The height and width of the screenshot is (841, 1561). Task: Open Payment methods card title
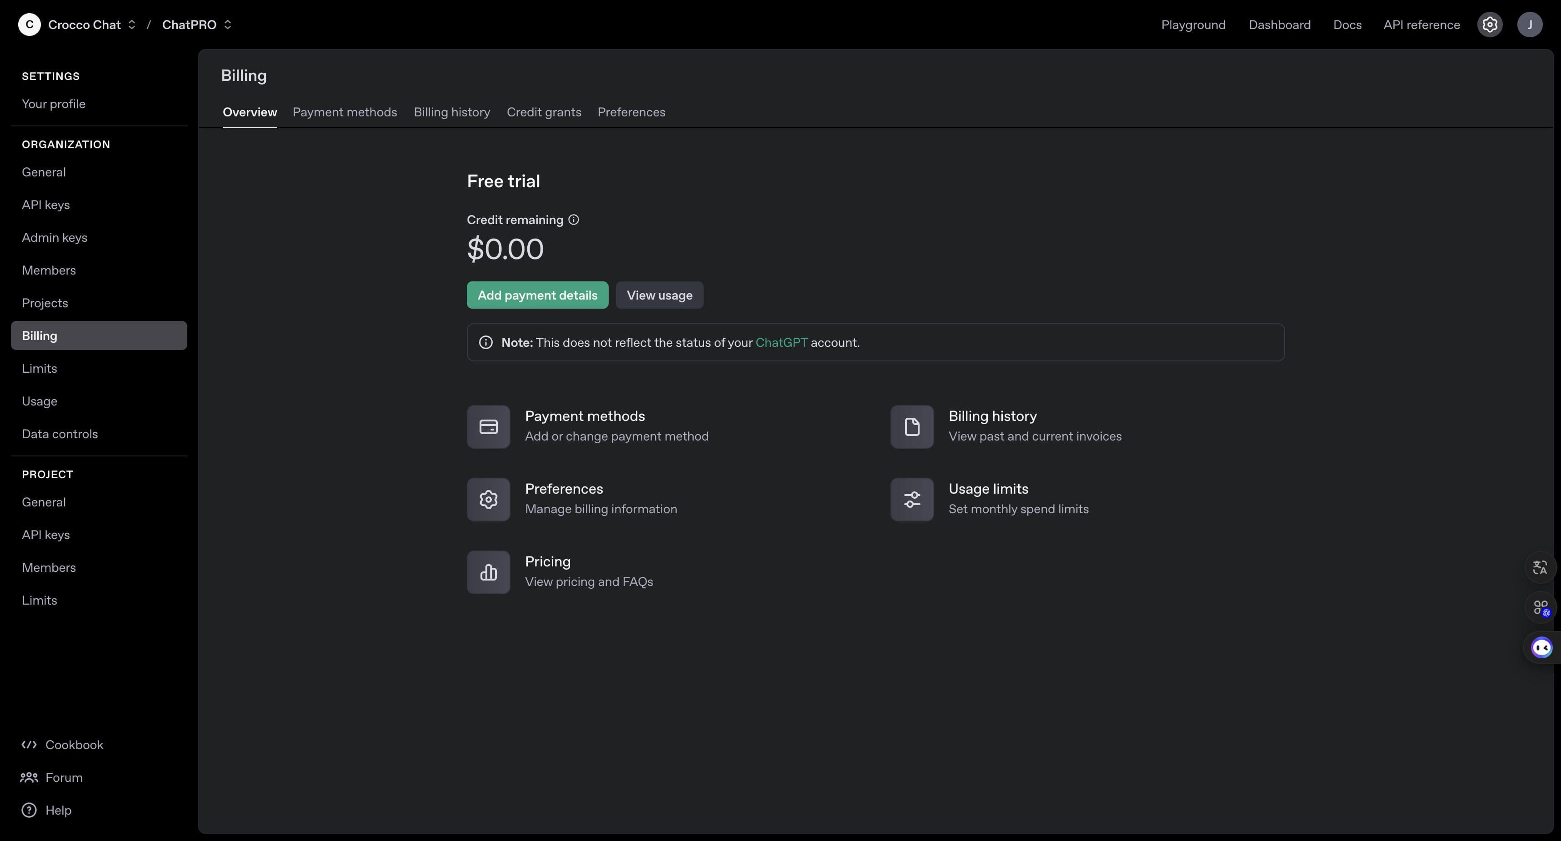click(x=585, y=416)
